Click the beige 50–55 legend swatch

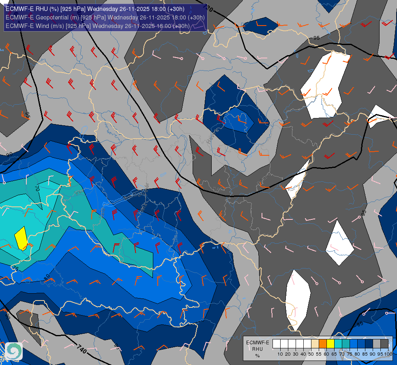[315, 344]
